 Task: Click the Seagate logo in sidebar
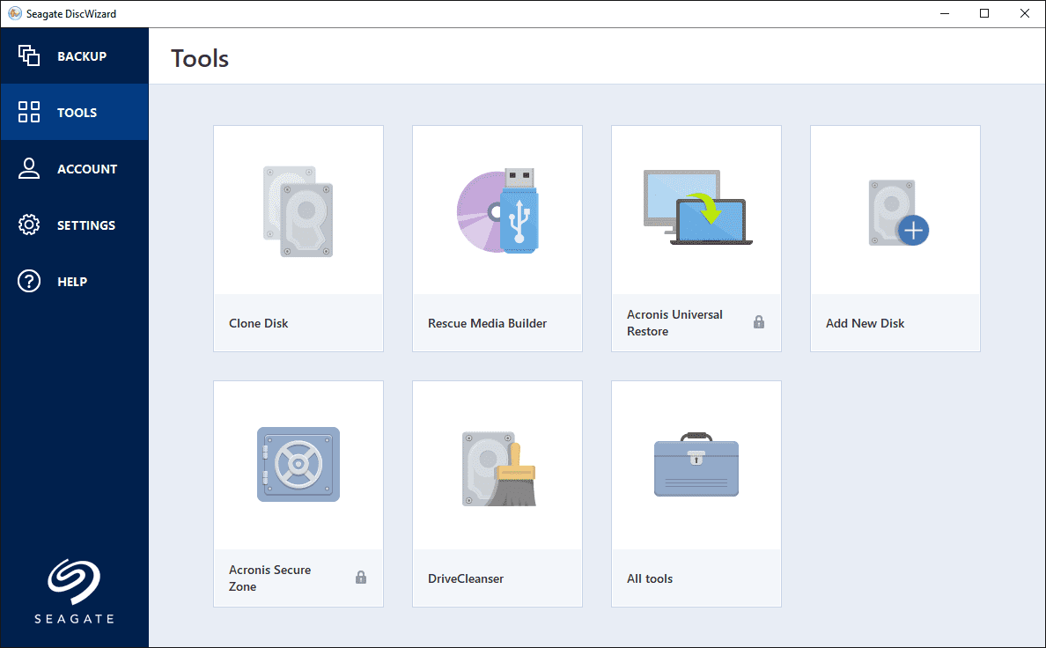pyautogui.click(x=74, y=592)
